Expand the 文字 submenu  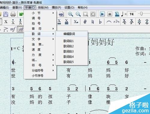[x=40, y=39]
